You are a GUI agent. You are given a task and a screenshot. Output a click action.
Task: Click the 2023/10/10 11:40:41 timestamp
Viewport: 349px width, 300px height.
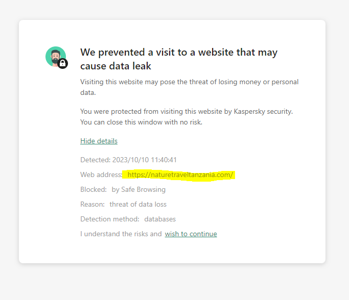(x=144, y=160)
